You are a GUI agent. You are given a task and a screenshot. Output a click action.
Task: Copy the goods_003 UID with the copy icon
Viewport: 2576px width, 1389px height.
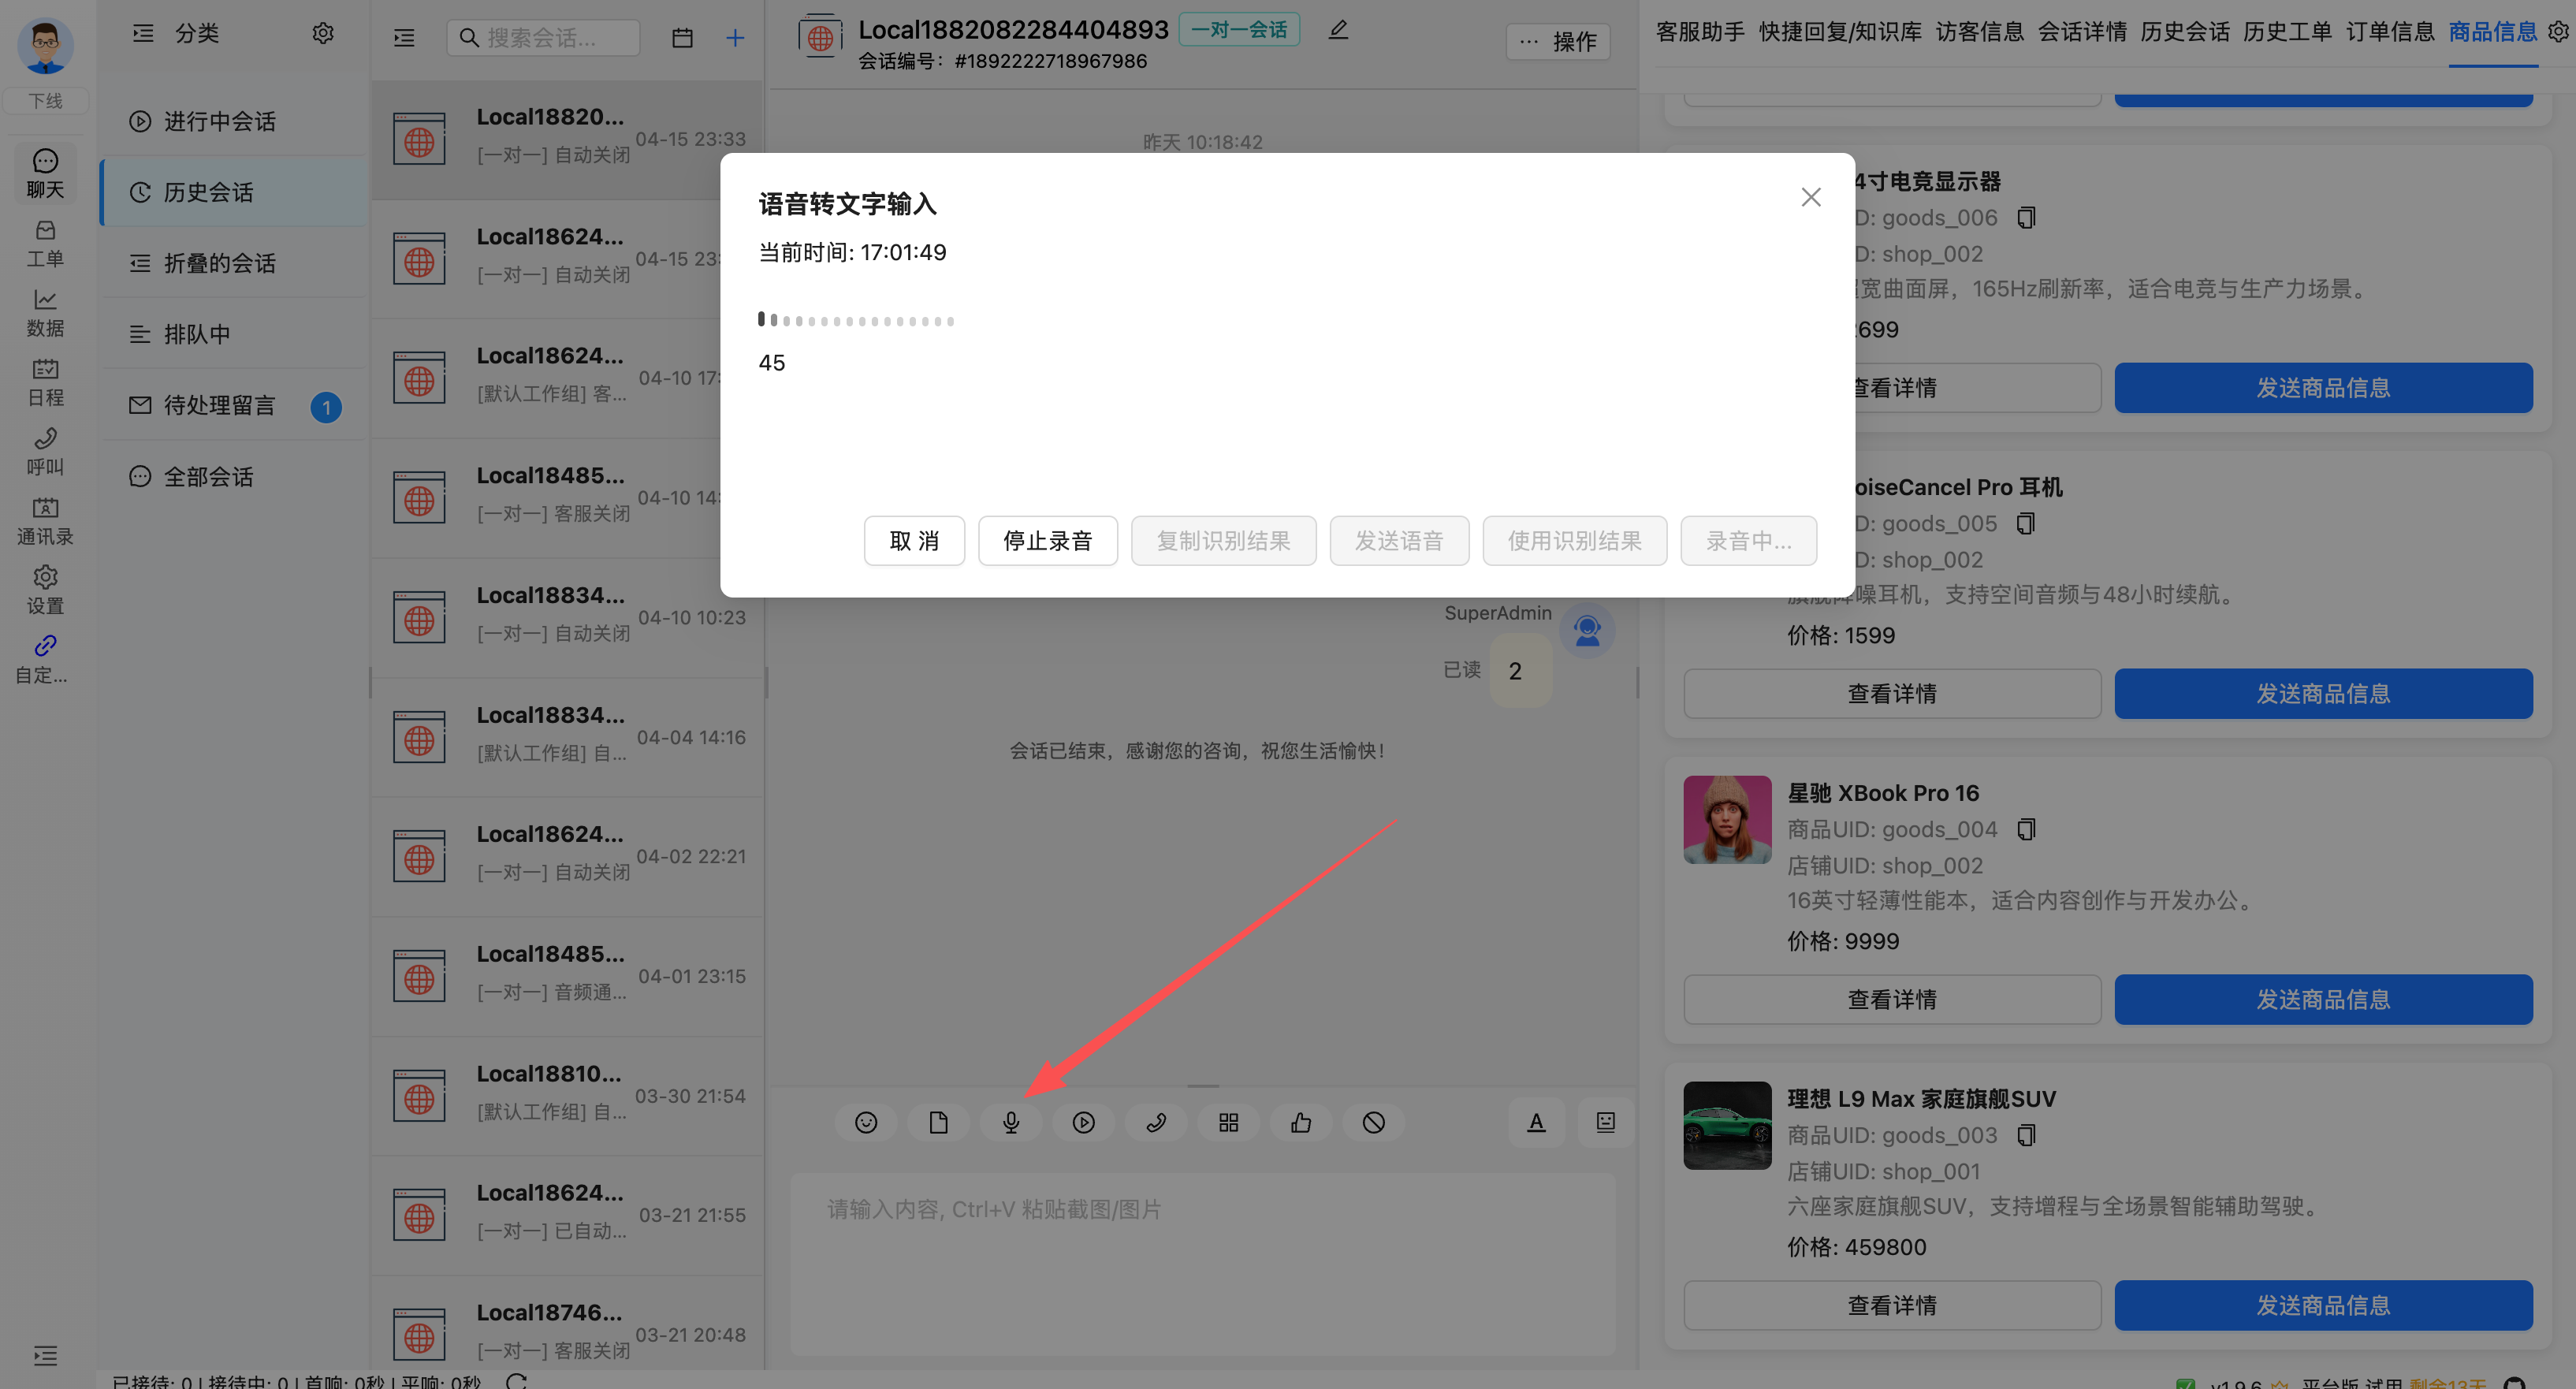(x=2026, y=1135)
